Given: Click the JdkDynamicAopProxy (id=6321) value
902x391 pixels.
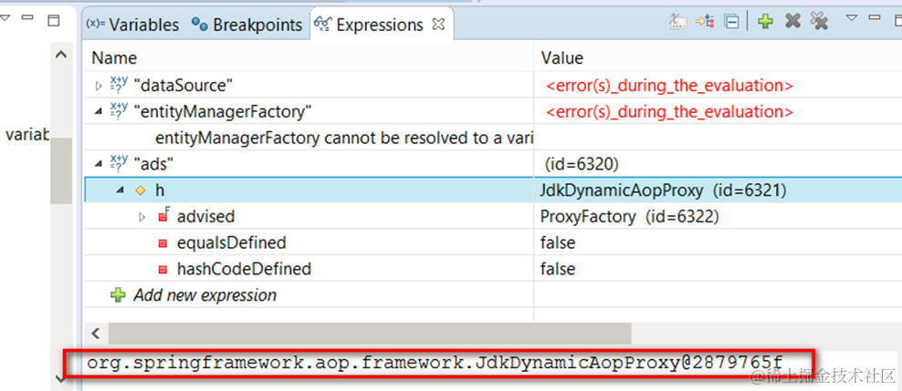Looking at the screenshot, I should click(664, 190).
